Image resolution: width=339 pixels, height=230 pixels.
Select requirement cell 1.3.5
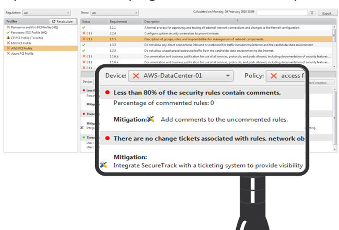click(113, 50)
